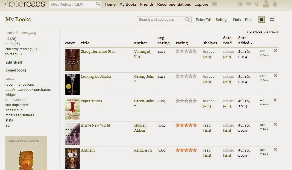Select the all (28) shelf
Viewport: 292px width, 170px height.
pyautogui.click(x=11, y=39)
